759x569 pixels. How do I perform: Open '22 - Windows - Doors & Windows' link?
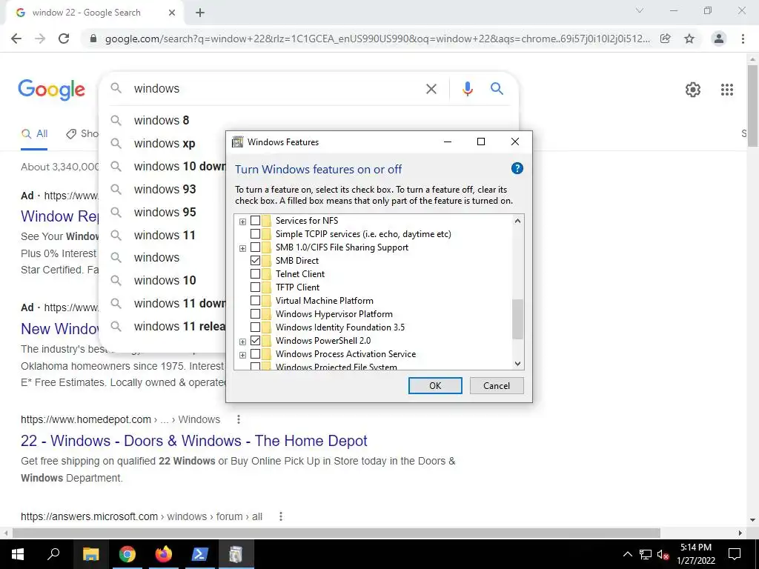[194, 441]
